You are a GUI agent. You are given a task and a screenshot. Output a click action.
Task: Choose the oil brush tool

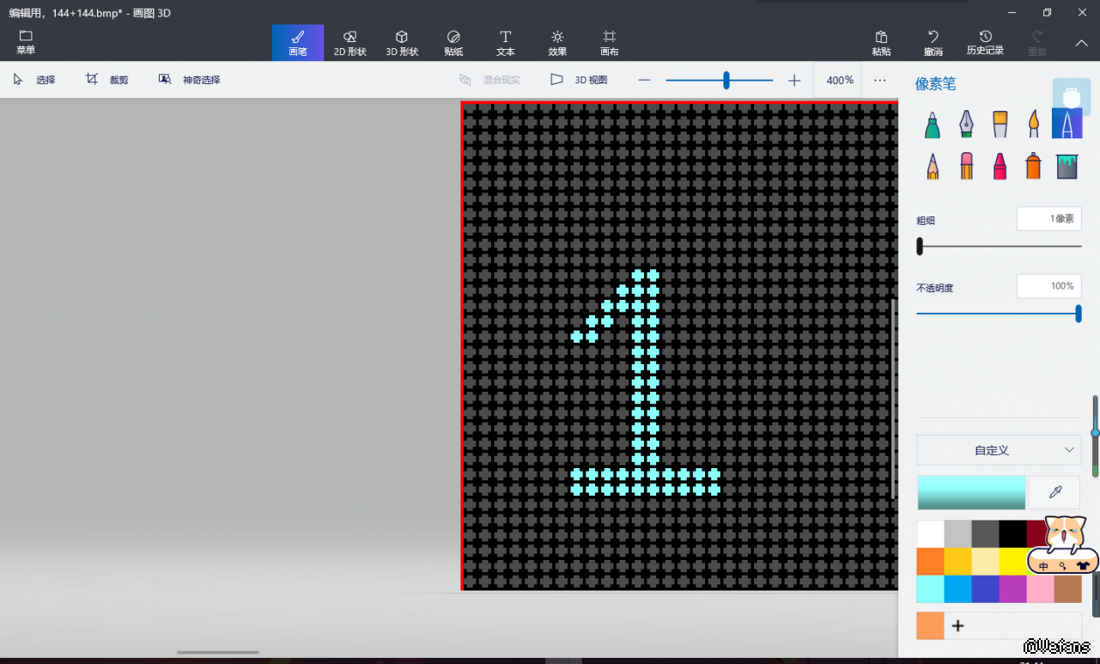1000,125
